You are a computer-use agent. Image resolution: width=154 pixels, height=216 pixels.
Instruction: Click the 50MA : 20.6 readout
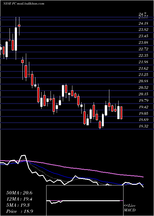[x=19, y=193]
